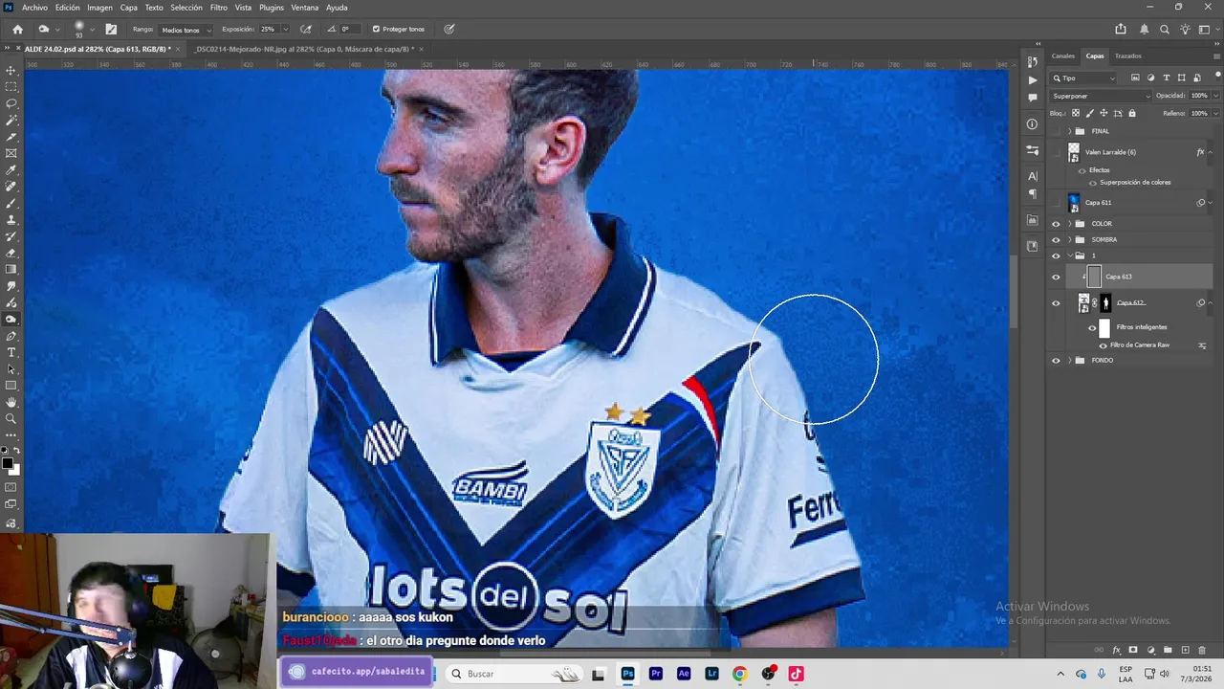Open the Filtro menu

click(x=218, y=8)
